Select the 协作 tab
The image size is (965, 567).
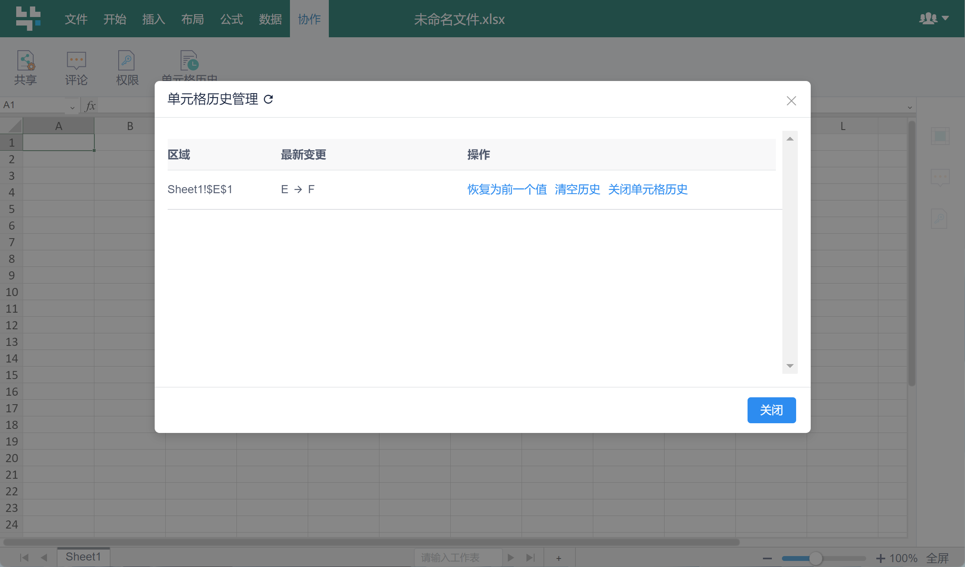click(309, 19)
